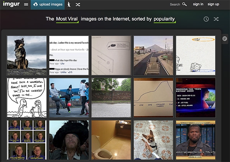Screen dimensions: 230x162
Task: Click the upload images button
Action: click(x=48, y=5)
